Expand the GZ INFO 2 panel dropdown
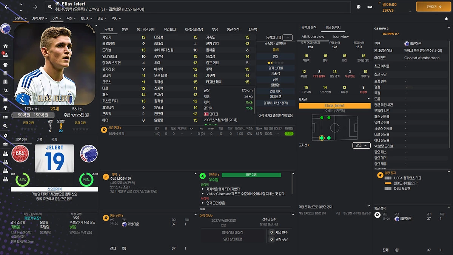 click(449, 27)
